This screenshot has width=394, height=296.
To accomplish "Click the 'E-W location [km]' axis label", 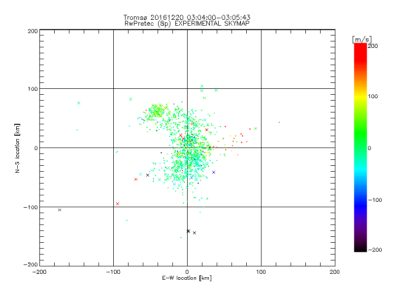I will point(187,278).
